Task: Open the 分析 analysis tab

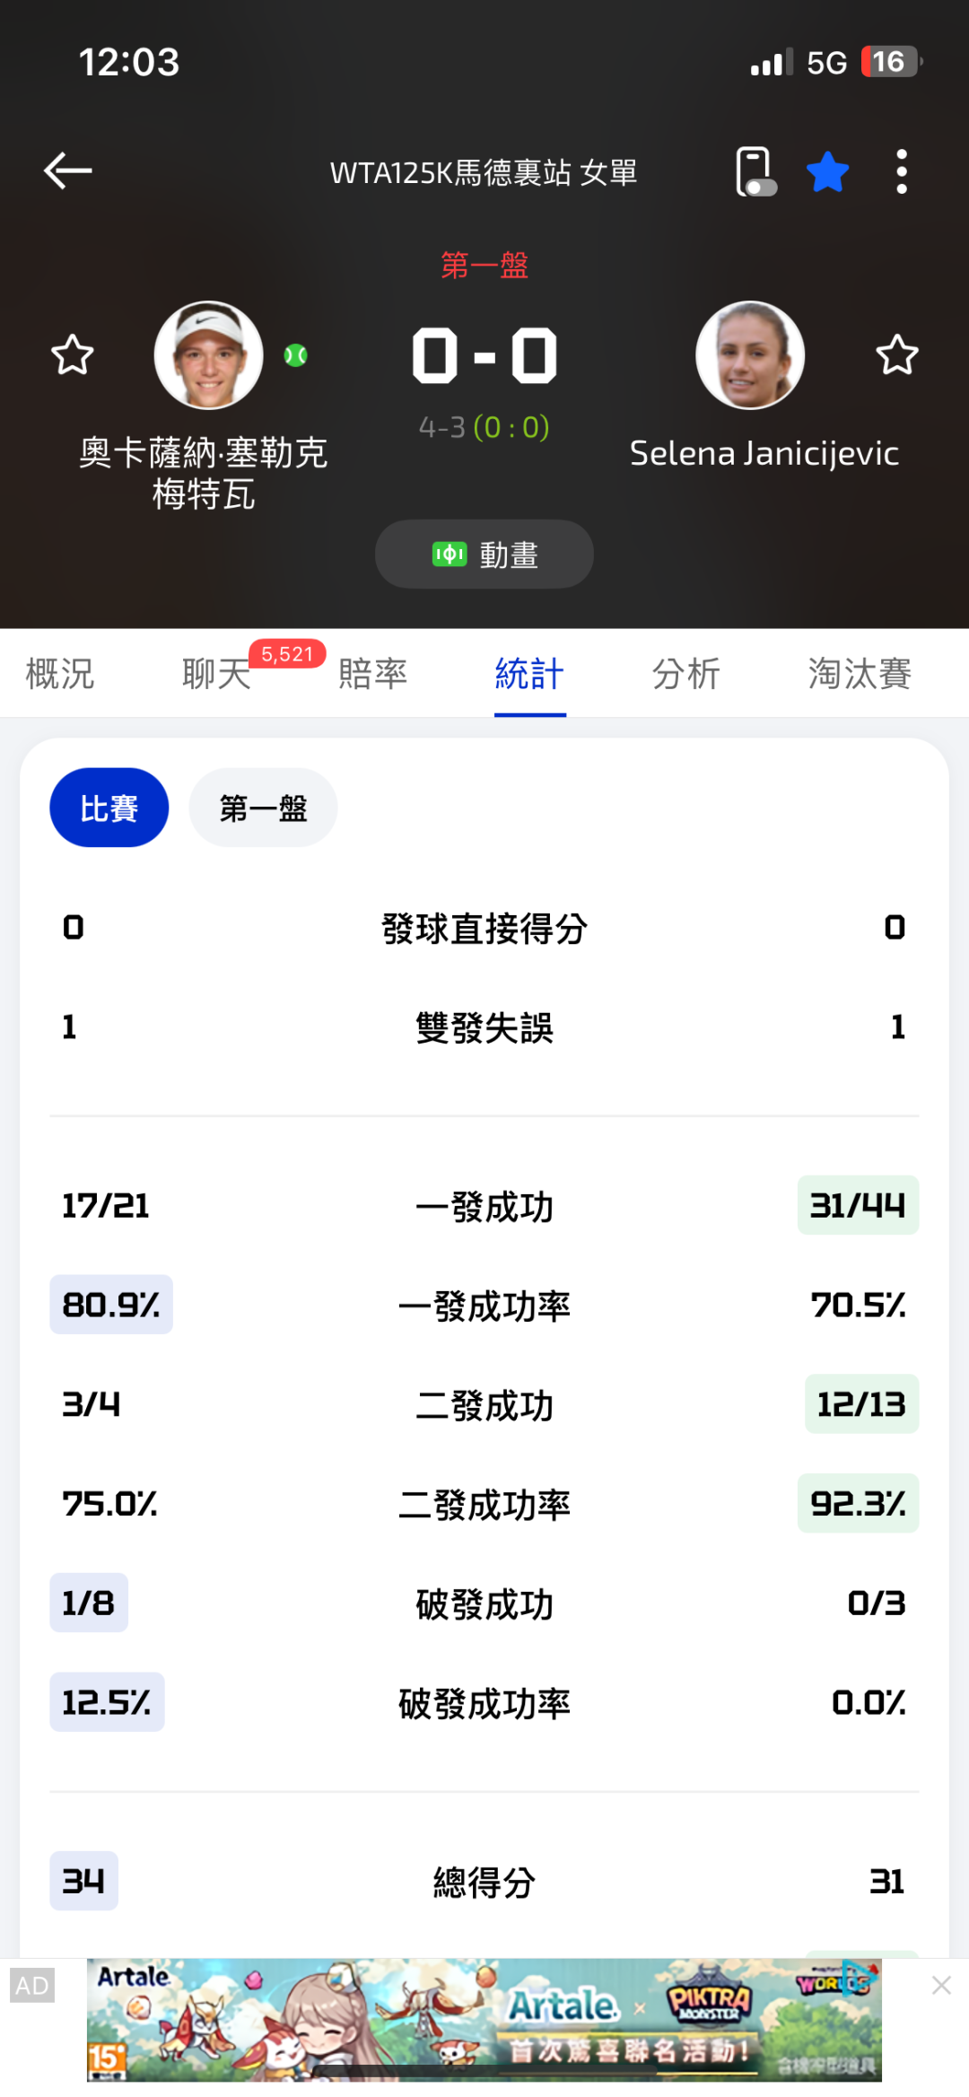Action: click(x=686, y=674)
